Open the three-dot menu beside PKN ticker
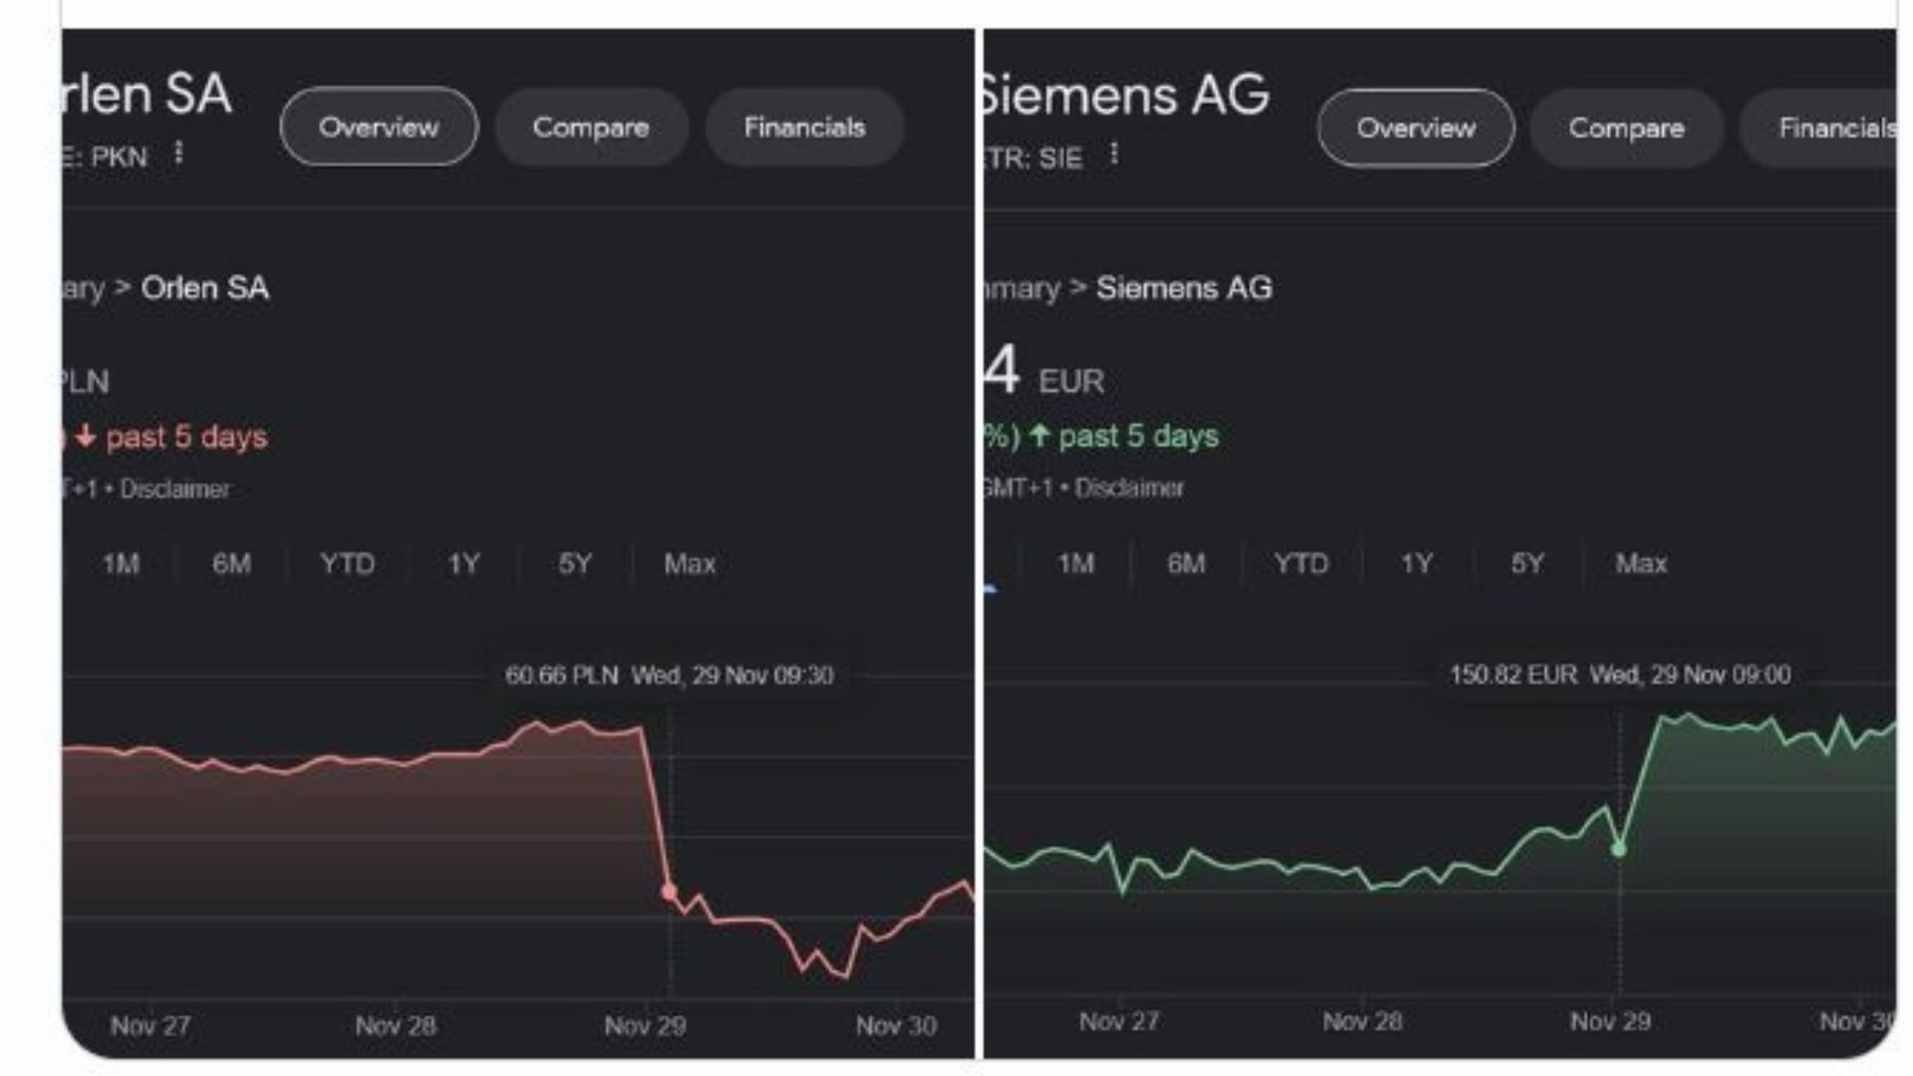This screenshot has width=1913, height=1076. [178, 153]
